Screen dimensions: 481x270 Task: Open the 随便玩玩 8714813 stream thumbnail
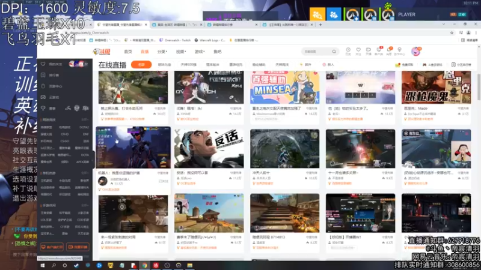284,213
